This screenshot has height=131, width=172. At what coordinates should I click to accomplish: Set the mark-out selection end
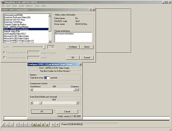57,125
